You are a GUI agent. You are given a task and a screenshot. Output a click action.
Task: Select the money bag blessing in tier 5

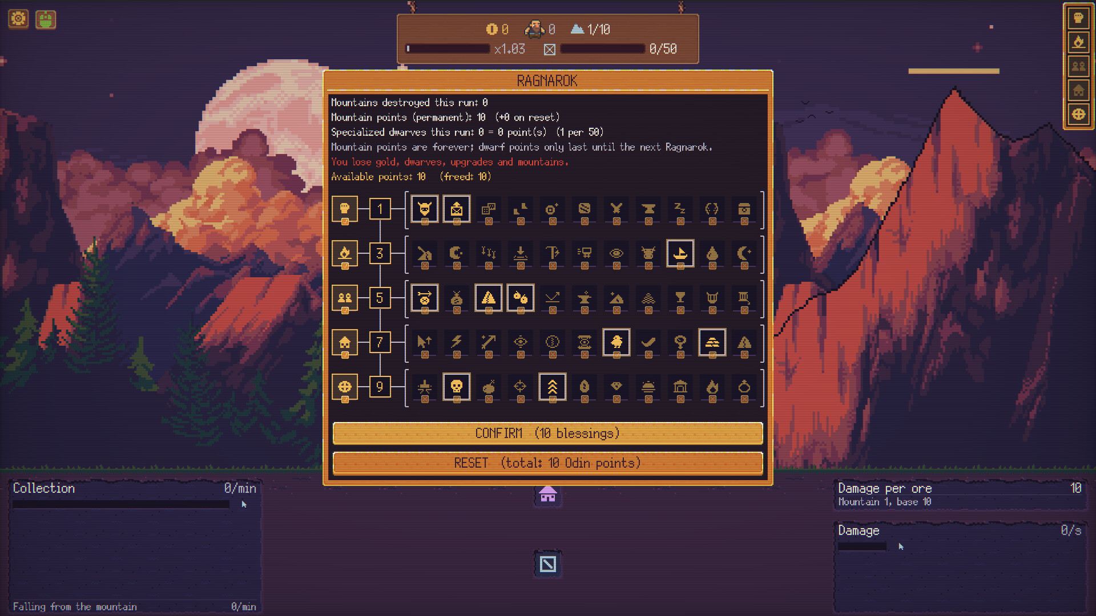coord(457,298)
